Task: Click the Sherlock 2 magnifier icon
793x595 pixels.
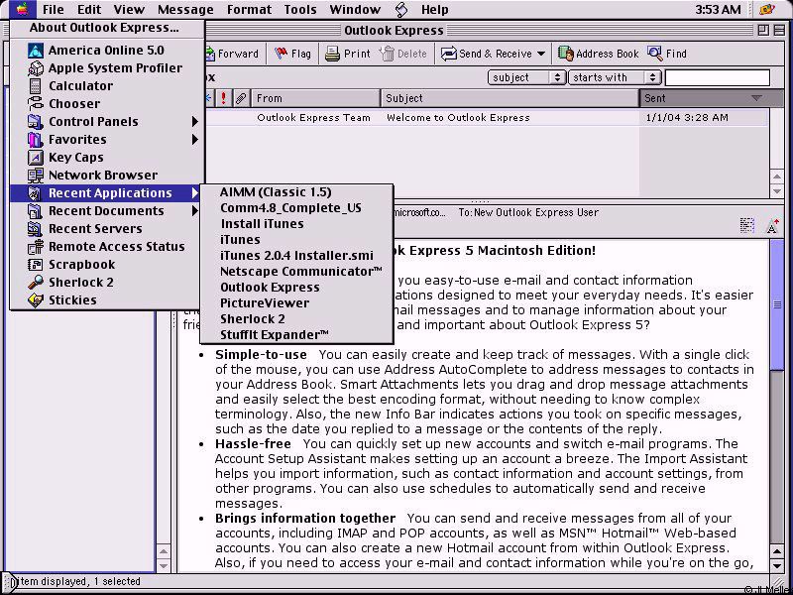Action: (x=36, y=283)
